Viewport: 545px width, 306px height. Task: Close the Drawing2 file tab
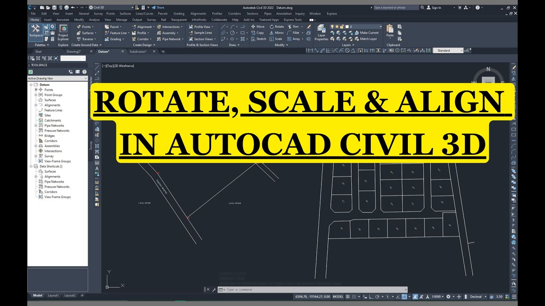pos(91,51)
